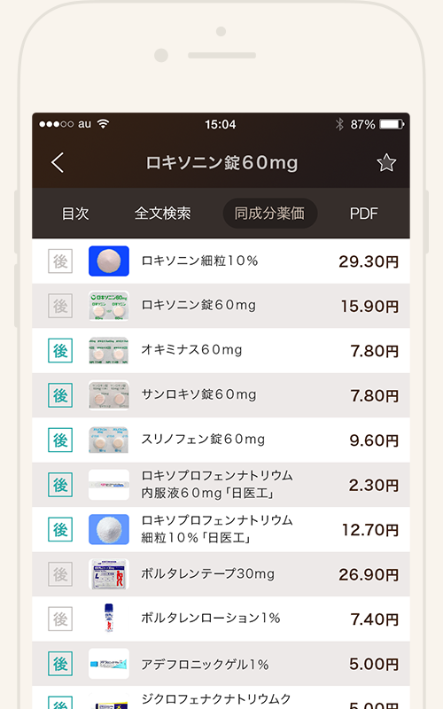Tap the back arrow in header
The image size is (443, 709).
coord(58,162)
